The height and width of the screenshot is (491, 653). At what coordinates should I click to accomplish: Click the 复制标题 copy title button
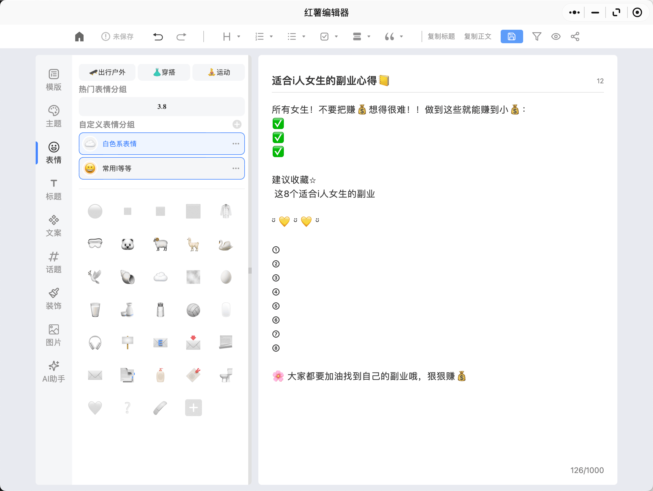click(441, 36)
